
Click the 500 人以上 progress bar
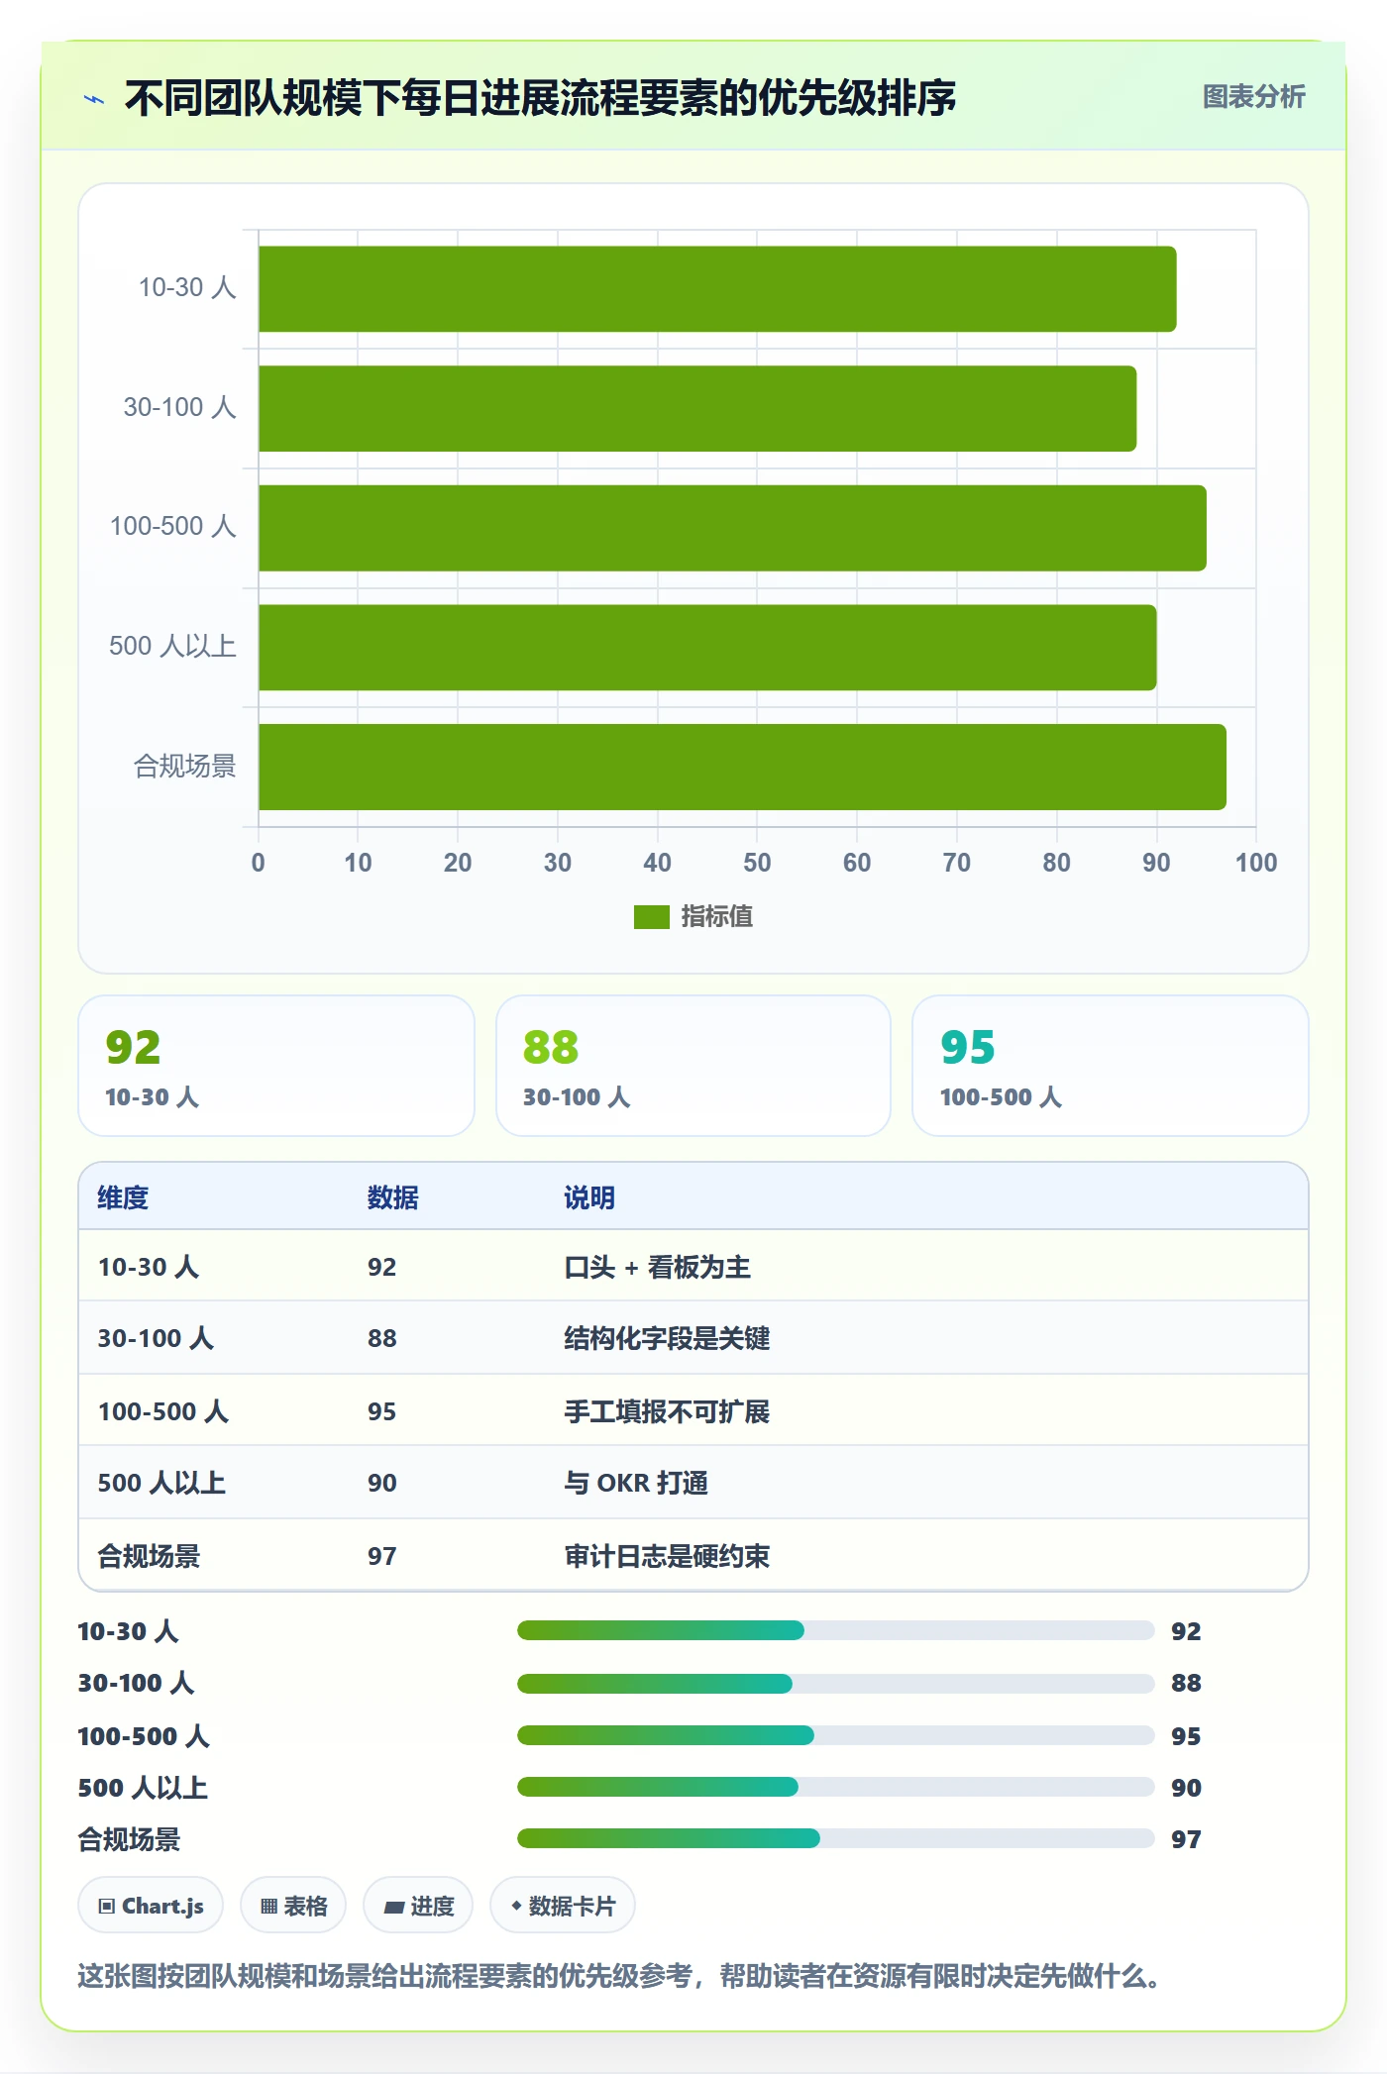click(836, 1787)
